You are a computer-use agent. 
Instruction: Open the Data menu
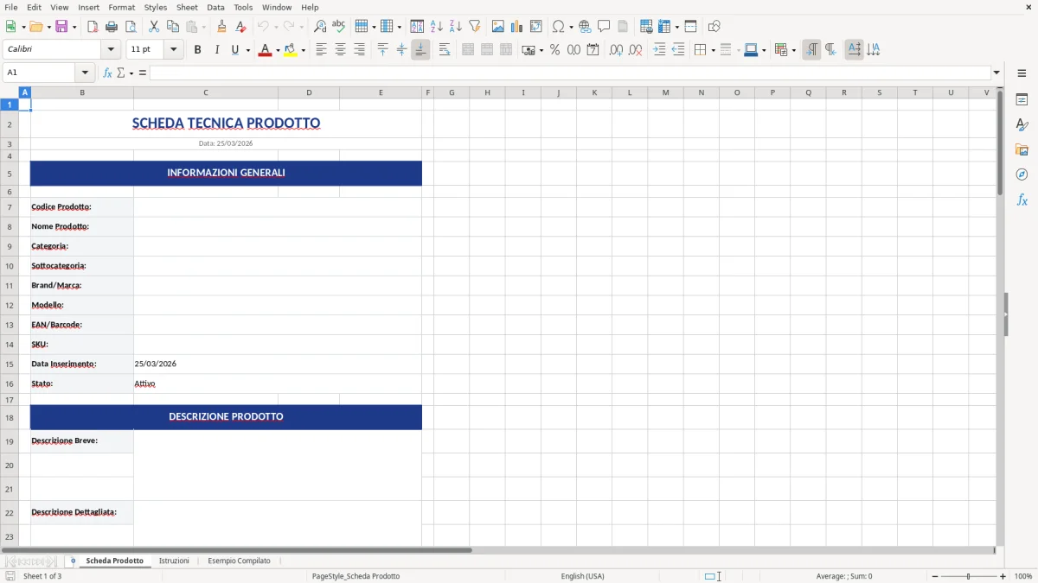[x=215, y=7]
